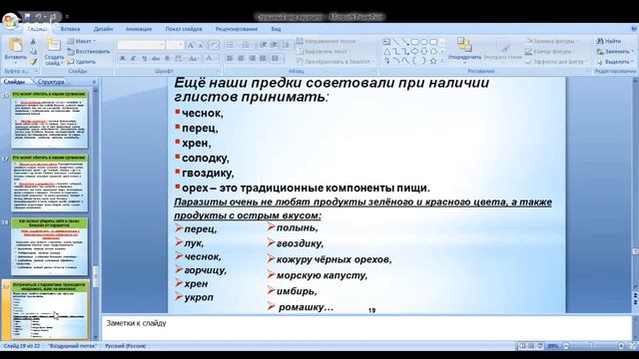Select the oval shape in gallery
This screenshot has height=359, width=639.
click(x=424, y=42)
